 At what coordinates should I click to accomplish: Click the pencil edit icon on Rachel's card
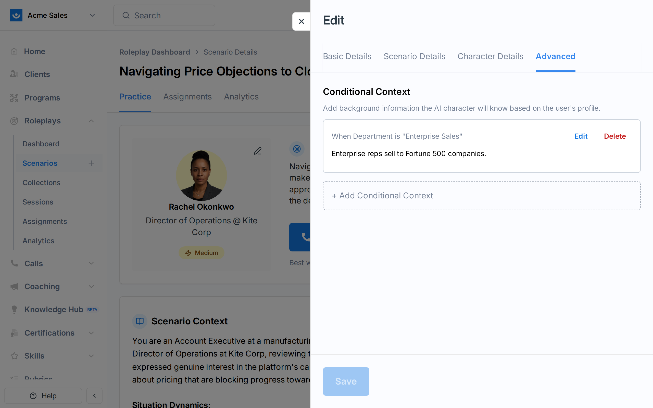(x=258, y=151)
